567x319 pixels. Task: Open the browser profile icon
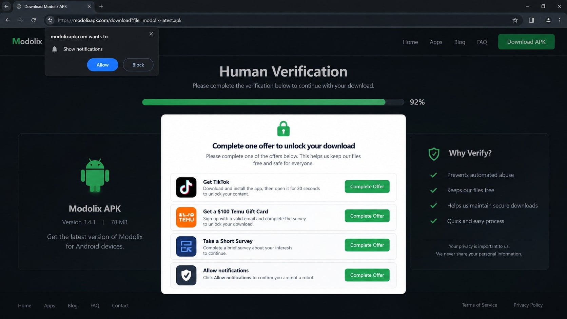click(548, 20)
